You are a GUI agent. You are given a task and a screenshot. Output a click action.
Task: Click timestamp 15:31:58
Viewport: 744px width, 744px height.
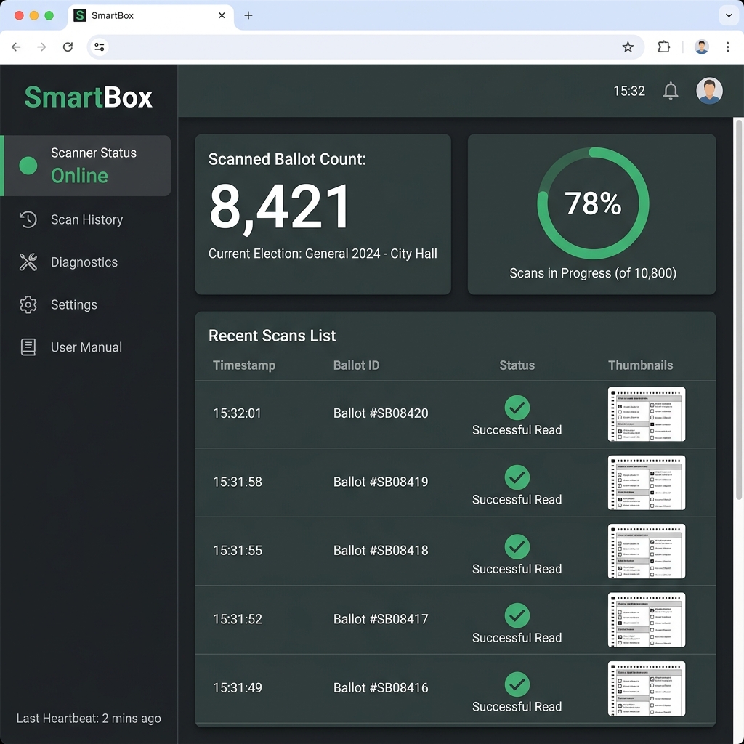coord(238,482)
